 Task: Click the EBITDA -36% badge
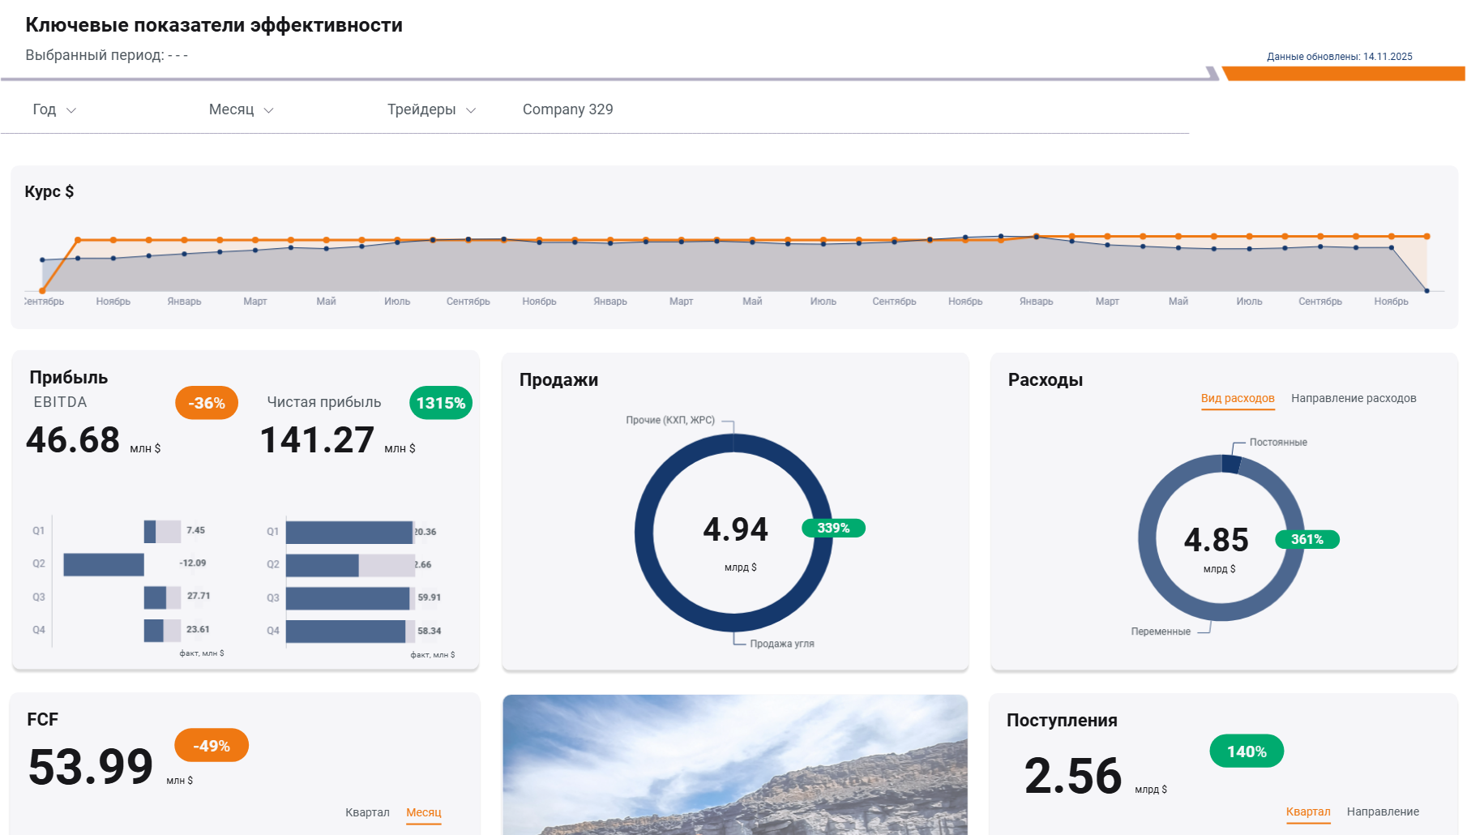[x=207, y=403]
